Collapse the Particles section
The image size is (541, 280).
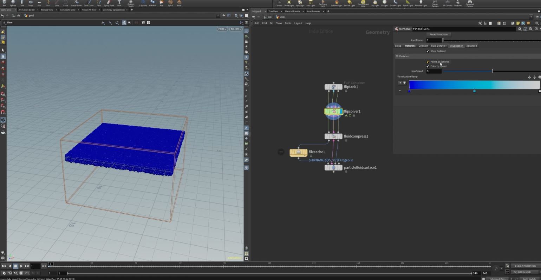coord(397,56)
